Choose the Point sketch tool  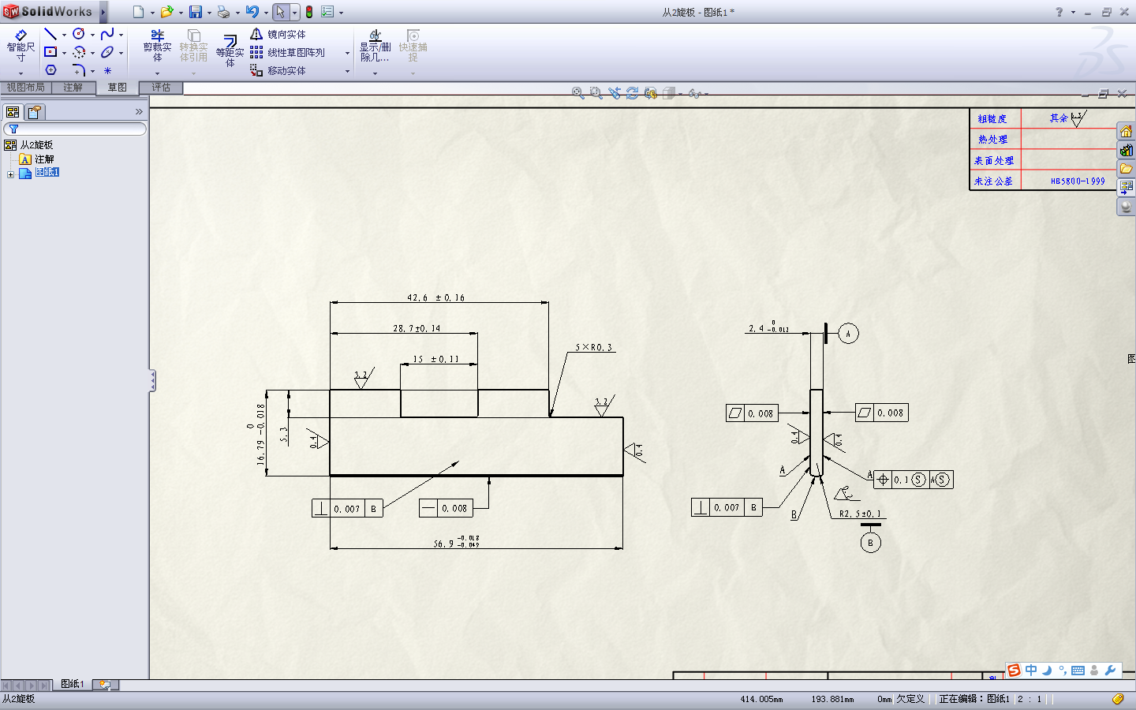pos(107,70)
